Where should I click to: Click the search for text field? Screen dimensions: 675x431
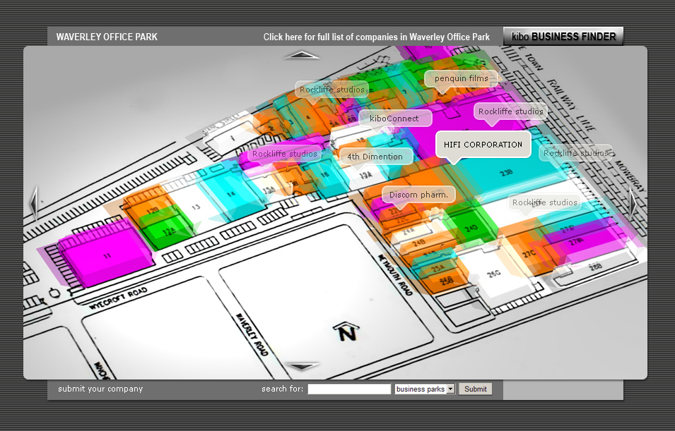pyautogui.click(x=349, y=389)
